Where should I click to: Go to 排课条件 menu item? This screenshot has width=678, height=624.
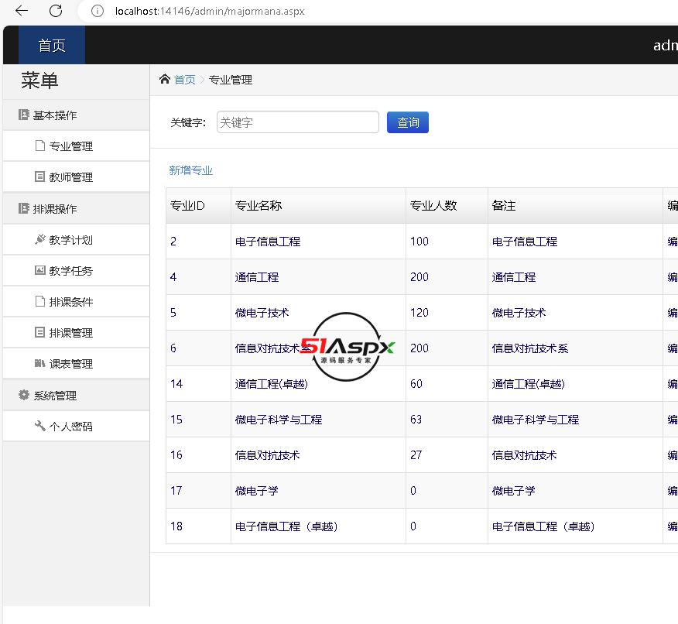click(70, 302)
